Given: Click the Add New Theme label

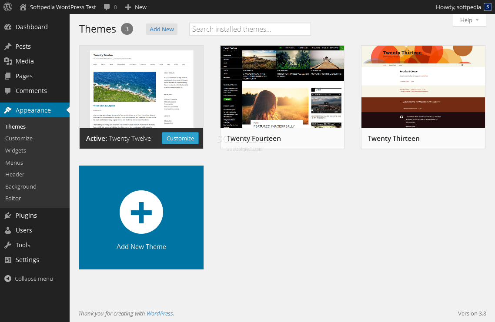Looking at the screenshot, I should (141, 247).
